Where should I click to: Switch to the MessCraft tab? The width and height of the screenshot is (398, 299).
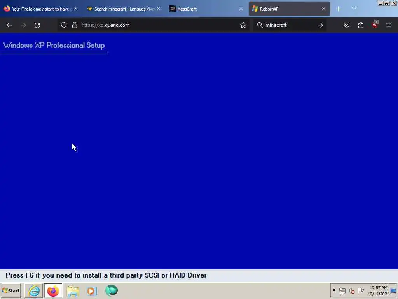click(x=207, y=9)
